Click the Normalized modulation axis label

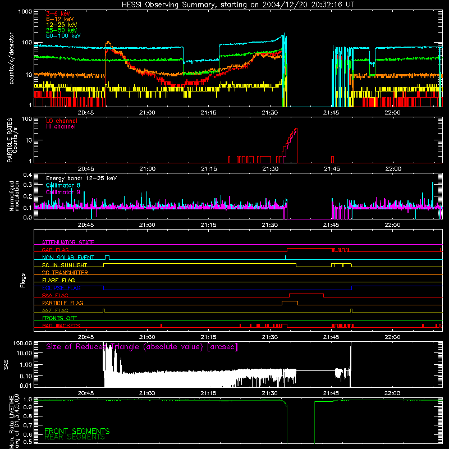point(14,196)
